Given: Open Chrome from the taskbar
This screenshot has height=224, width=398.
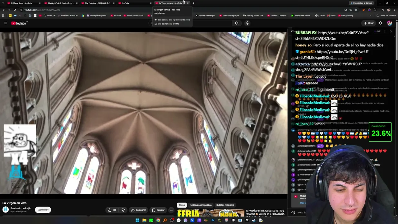Looking at the screenshot, I should (x=158, y=221).
